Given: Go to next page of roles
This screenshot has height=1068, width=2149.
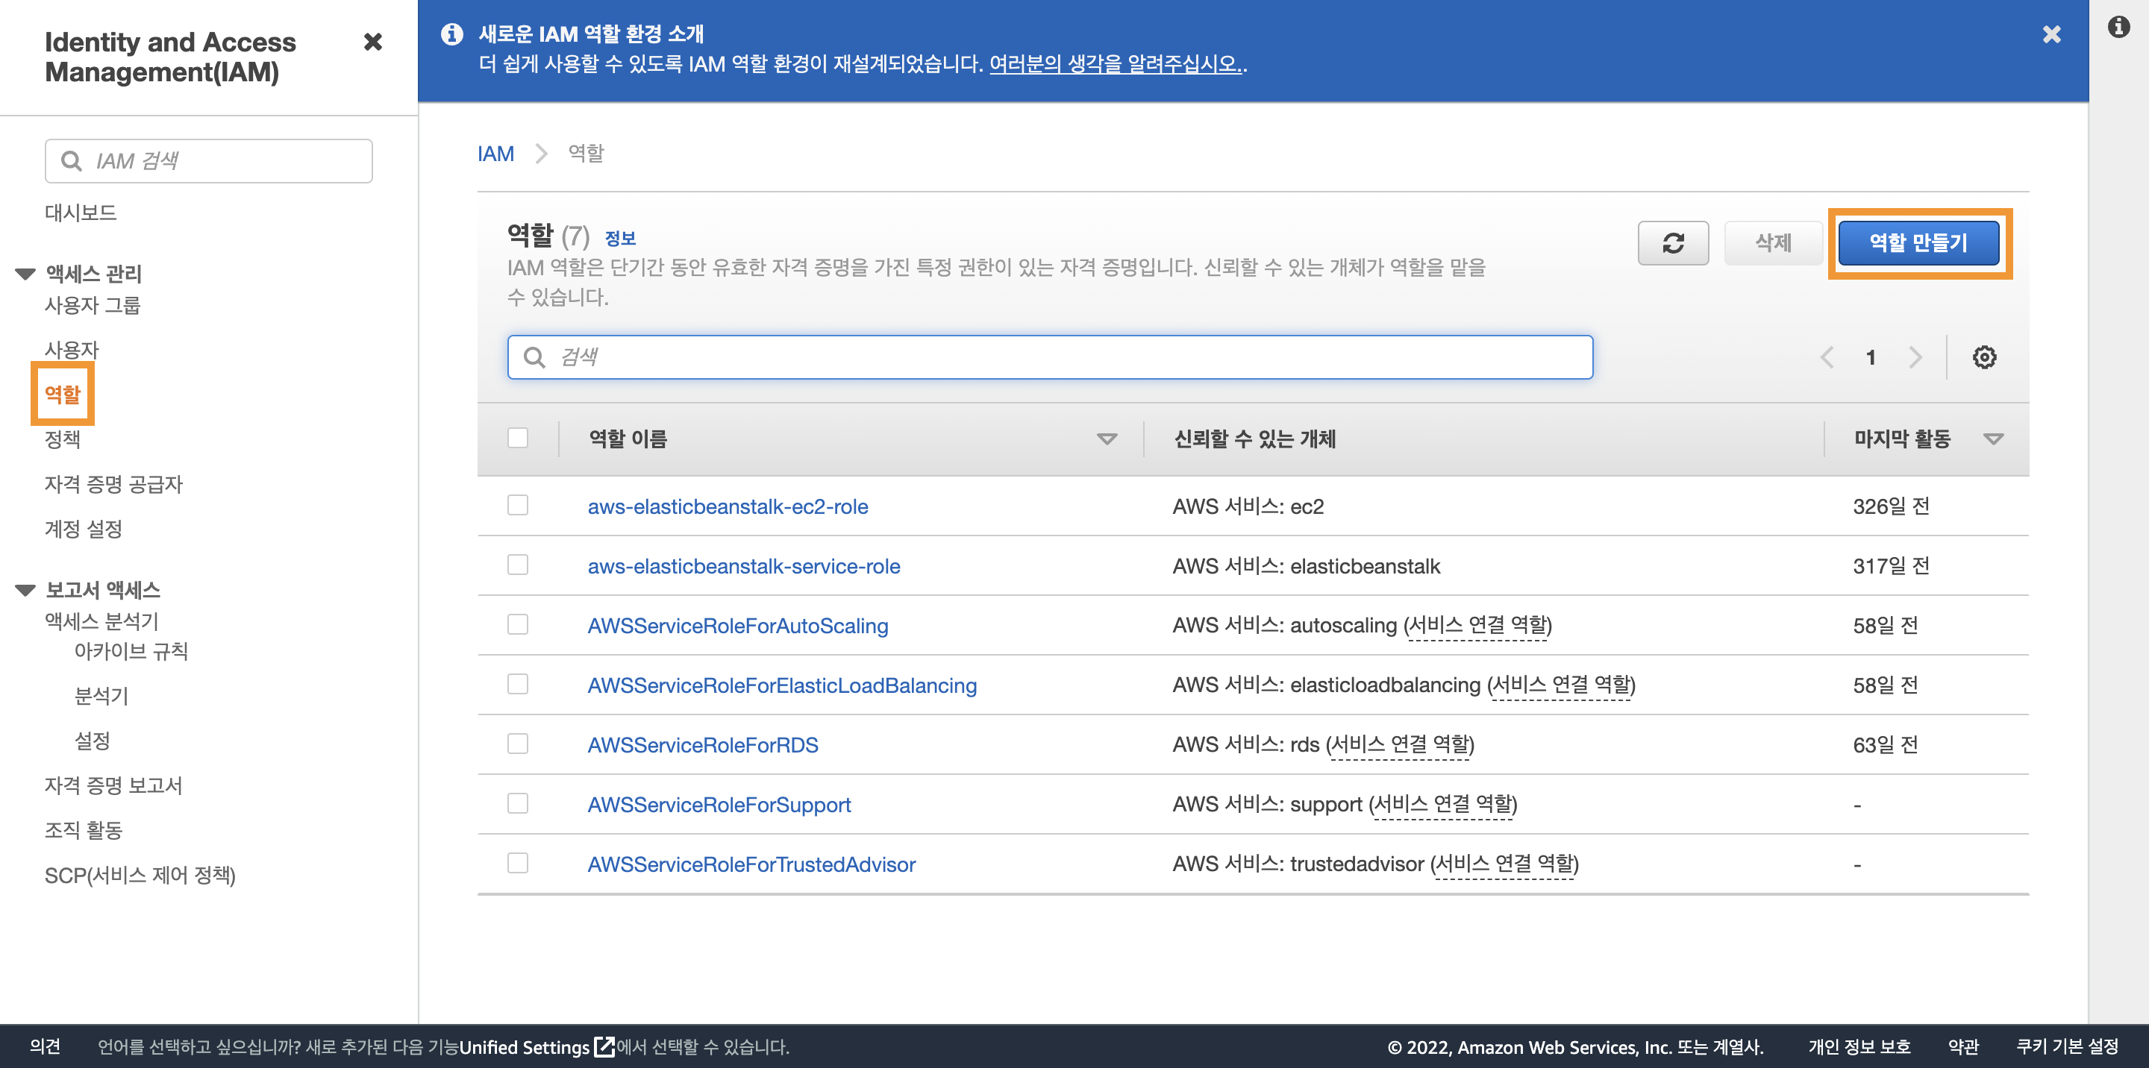Looking at the screenshot, I should (1915, 358).
